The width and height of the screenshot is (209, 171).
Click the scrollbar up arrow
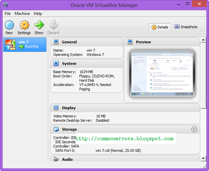pos(203,40)
